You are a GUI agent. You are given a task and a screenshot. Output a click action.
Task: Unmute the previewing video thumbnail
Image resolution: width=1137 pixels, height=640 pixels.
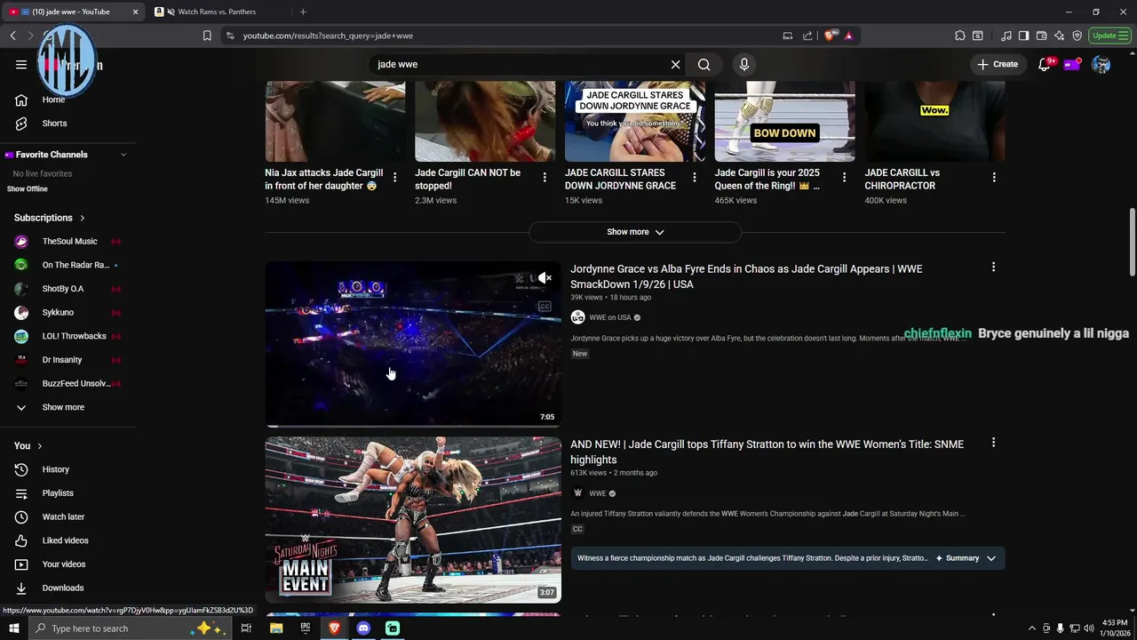[545, 278]
